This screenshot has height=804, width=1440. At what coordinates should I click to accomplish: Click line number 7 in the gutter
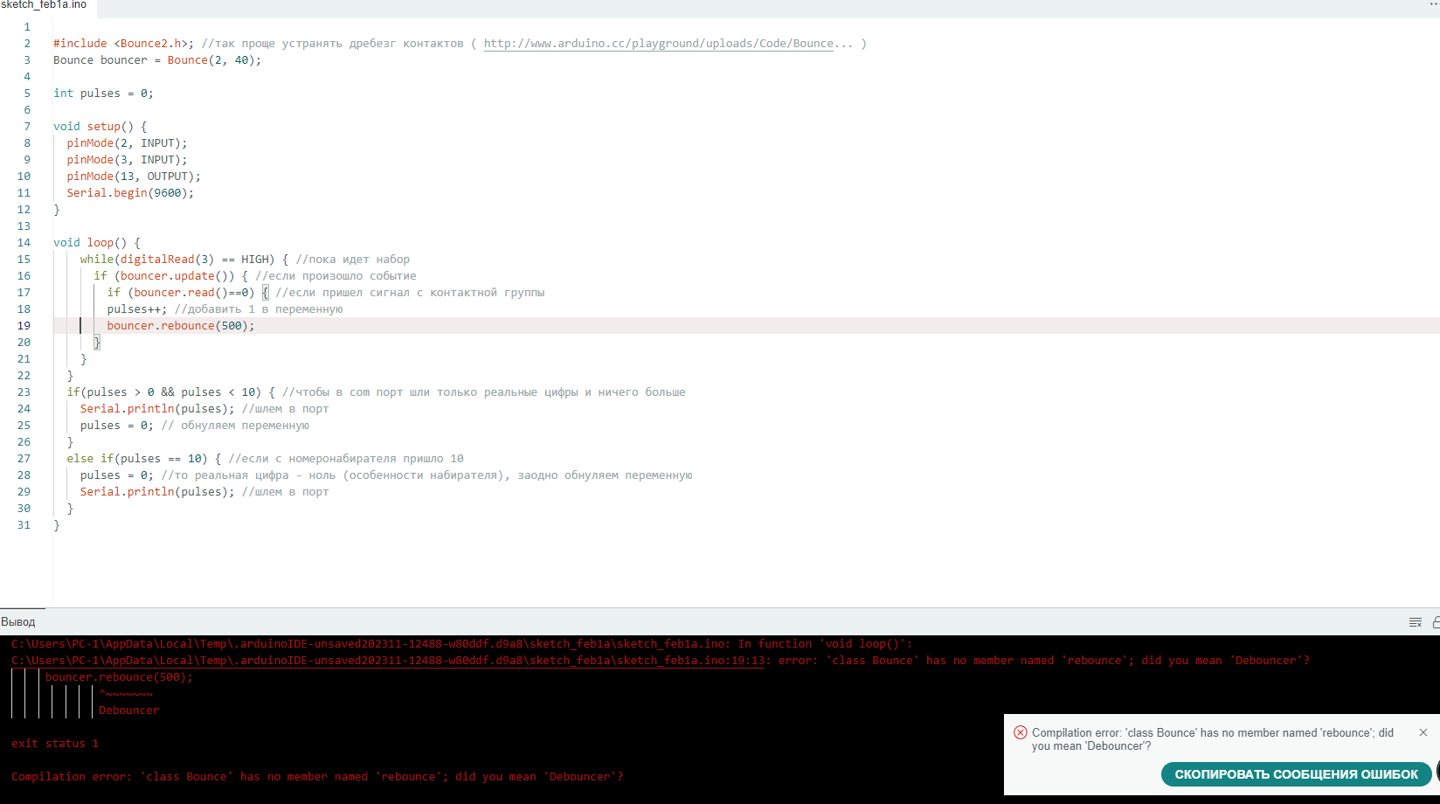coord(27,127)
